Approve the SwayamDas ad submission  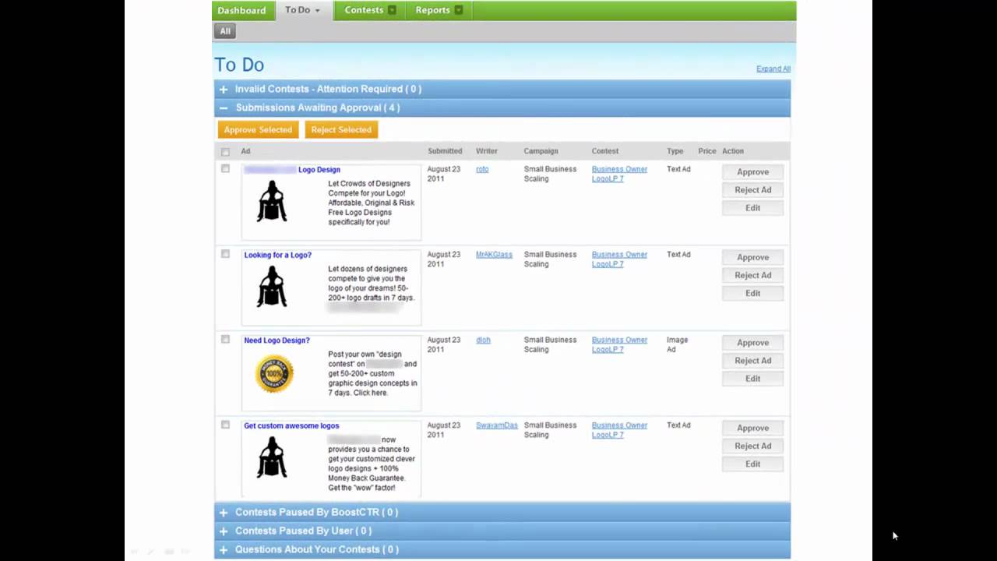(752, 428)
